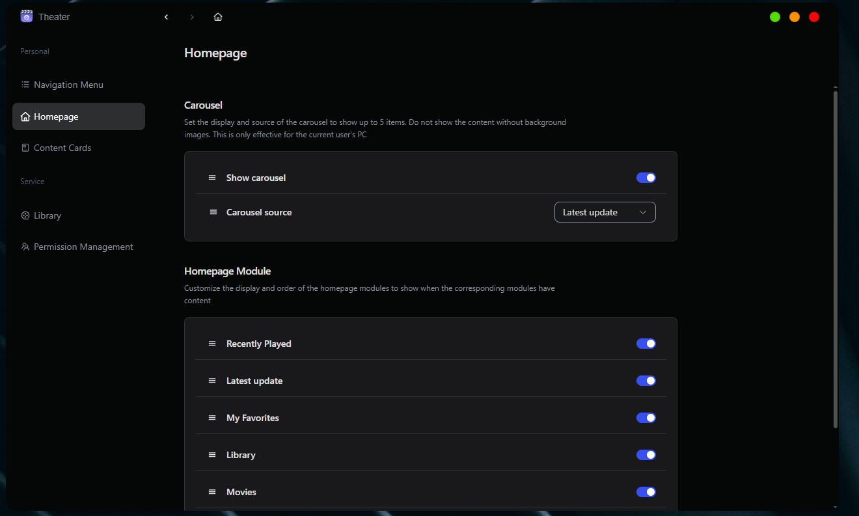
Task: Toggle the Movies module switch
Action: tap(646, 492)
